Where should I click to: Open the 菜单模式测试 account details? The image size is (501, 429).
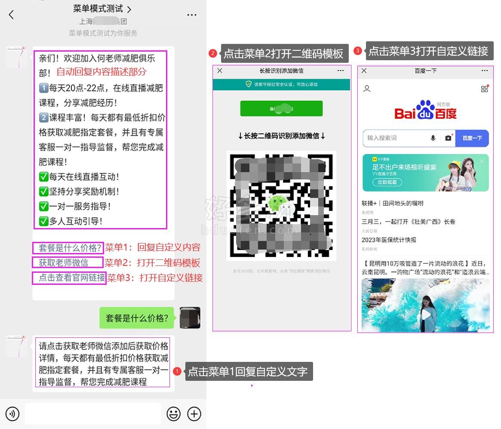point(102,9)
